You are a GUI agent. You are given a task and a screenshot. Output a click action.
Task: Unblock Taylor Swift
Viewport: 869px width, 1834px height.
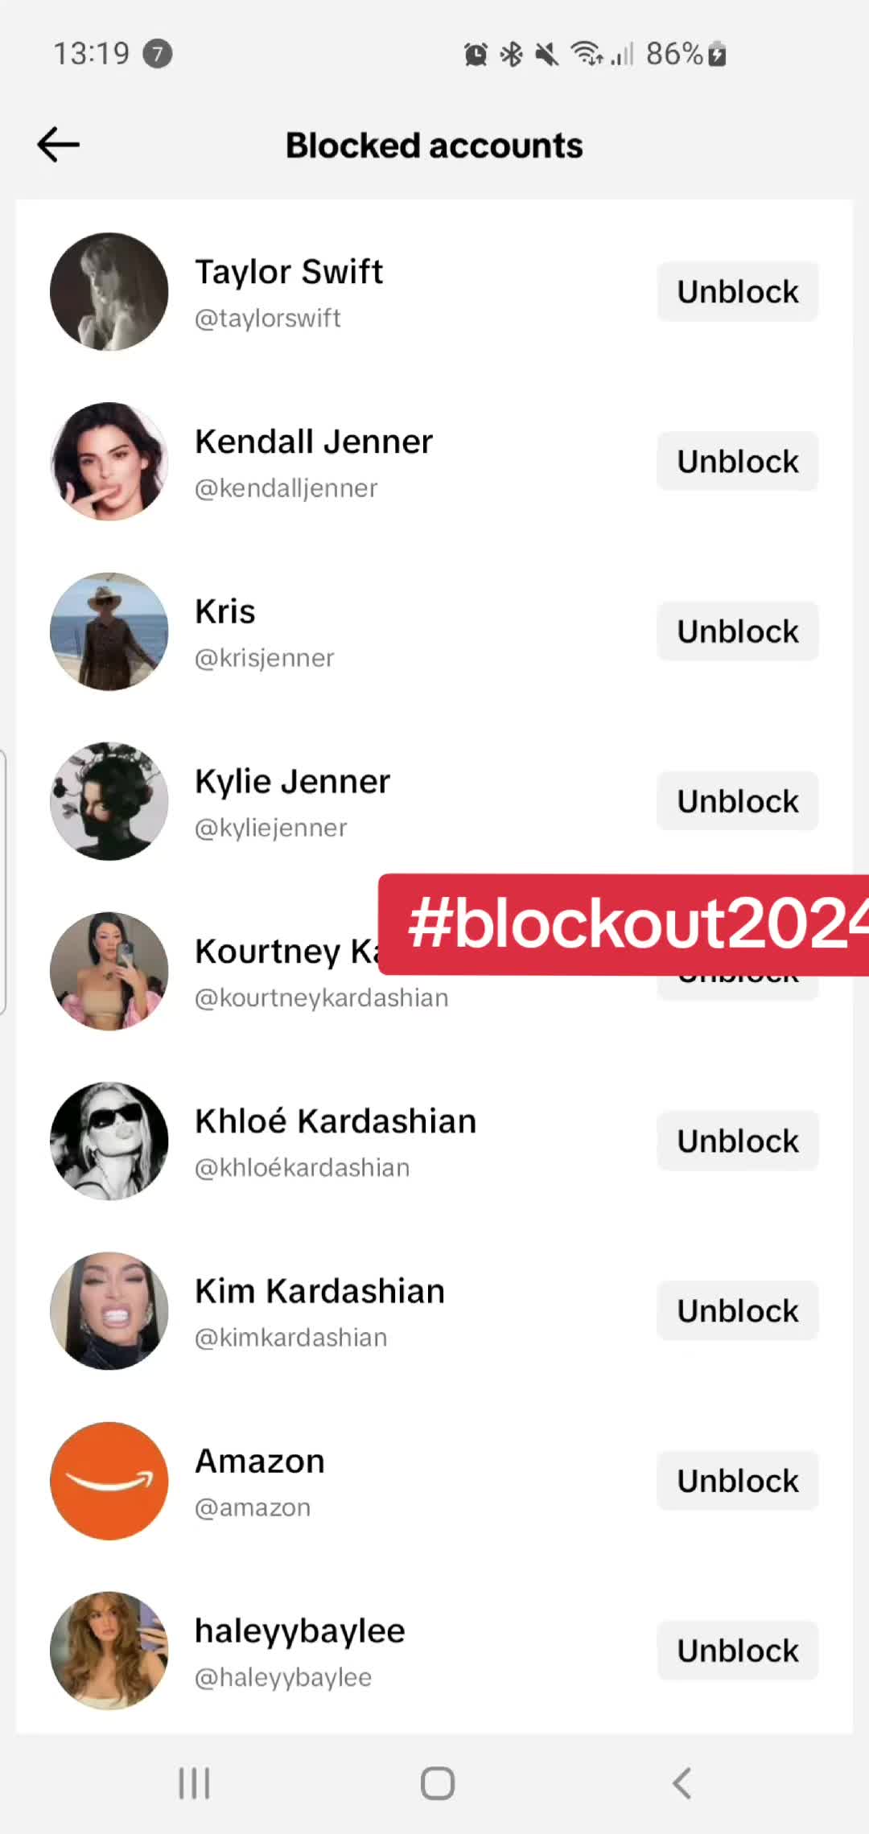pos(738,292)
